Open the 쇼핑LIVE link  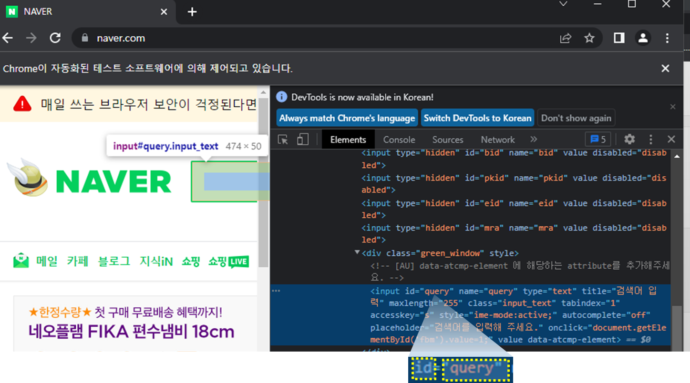pyautogui.click(x=228, y=262)
